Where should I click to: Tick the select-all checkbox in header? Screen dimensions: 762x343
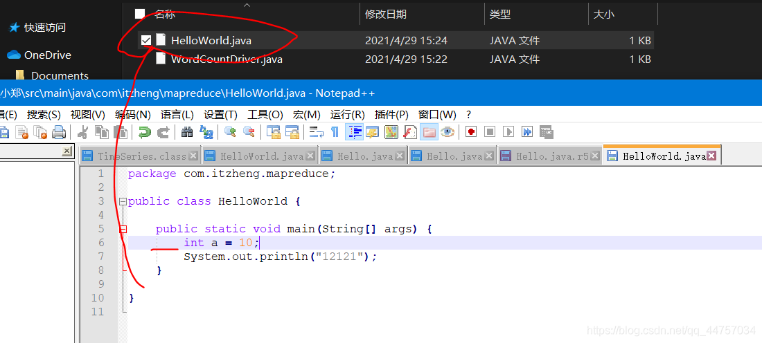(x=140, y=14)
